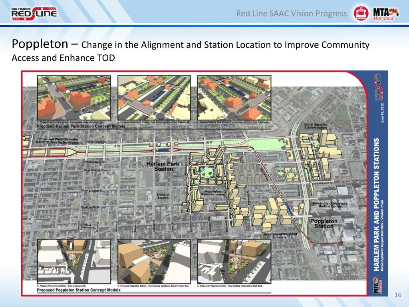409x307 pixels.
Task: Select the 'Red Line SAAC Vision Progress' header text
Action: tap(291, 14)
